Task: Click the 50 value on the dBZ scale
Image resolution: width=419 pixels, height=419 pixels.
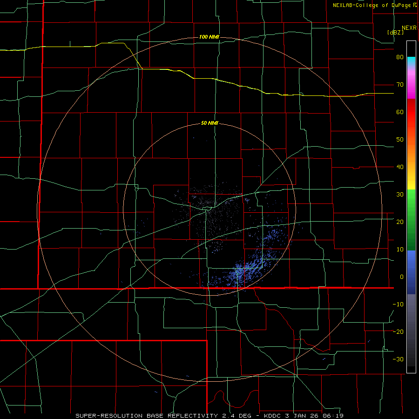Action: click(x=400, y=140)
